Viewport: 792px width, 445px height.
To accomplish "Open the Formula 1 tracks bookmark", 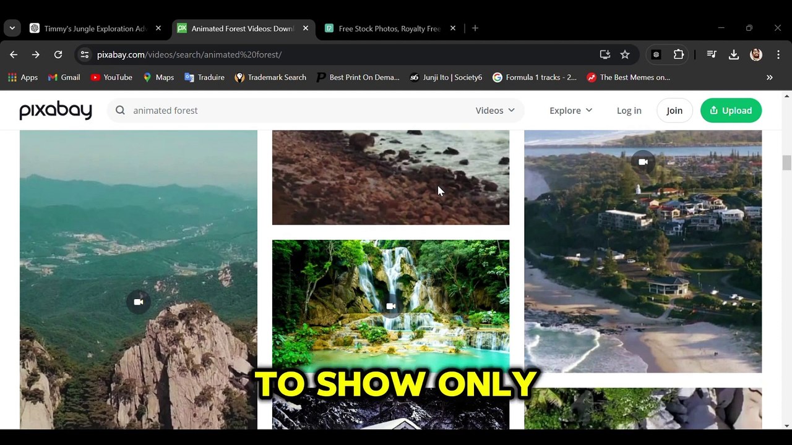I will click(535, 77).
